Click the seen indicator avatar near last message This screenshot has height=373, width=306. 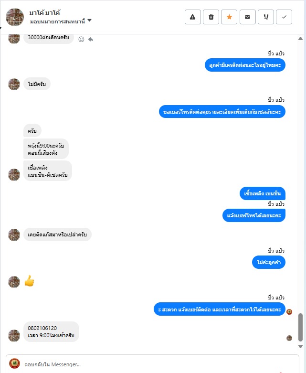coord(289,338)
